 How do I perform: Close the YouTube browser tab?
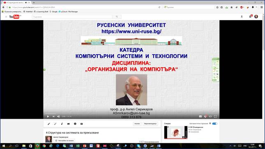click(x=29, y=2)
